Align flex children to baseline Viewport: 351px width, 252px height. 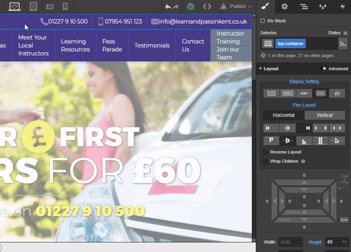[x=337, y=141]
